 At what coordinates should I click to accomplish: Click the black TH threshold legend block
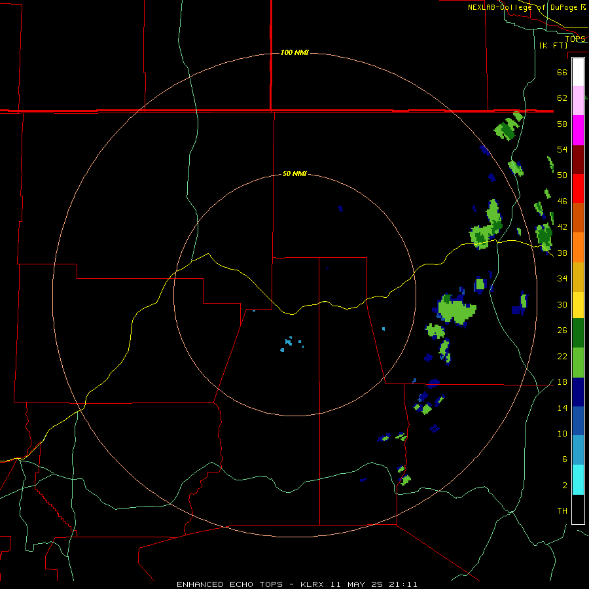tap(578, 509)
